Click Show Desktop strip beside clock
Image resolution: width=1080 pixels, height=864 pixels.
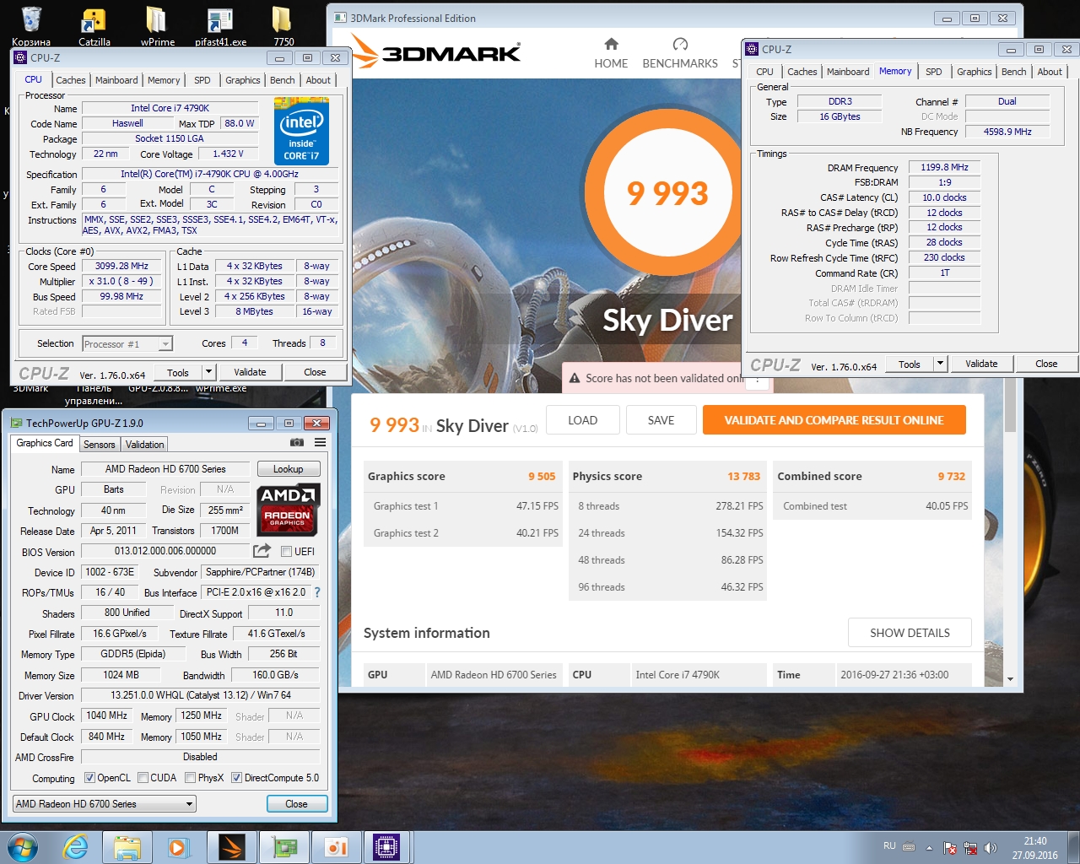click(x=1074, y=847)
